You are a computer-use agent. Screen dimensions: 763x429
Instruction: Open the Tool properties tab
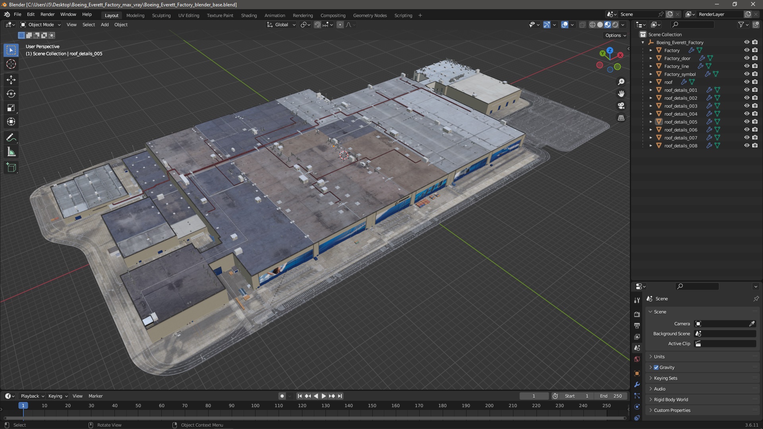pos(637,300)
